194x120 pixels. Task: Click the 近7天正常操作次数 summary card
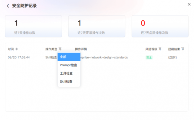[x=97, y=26]
